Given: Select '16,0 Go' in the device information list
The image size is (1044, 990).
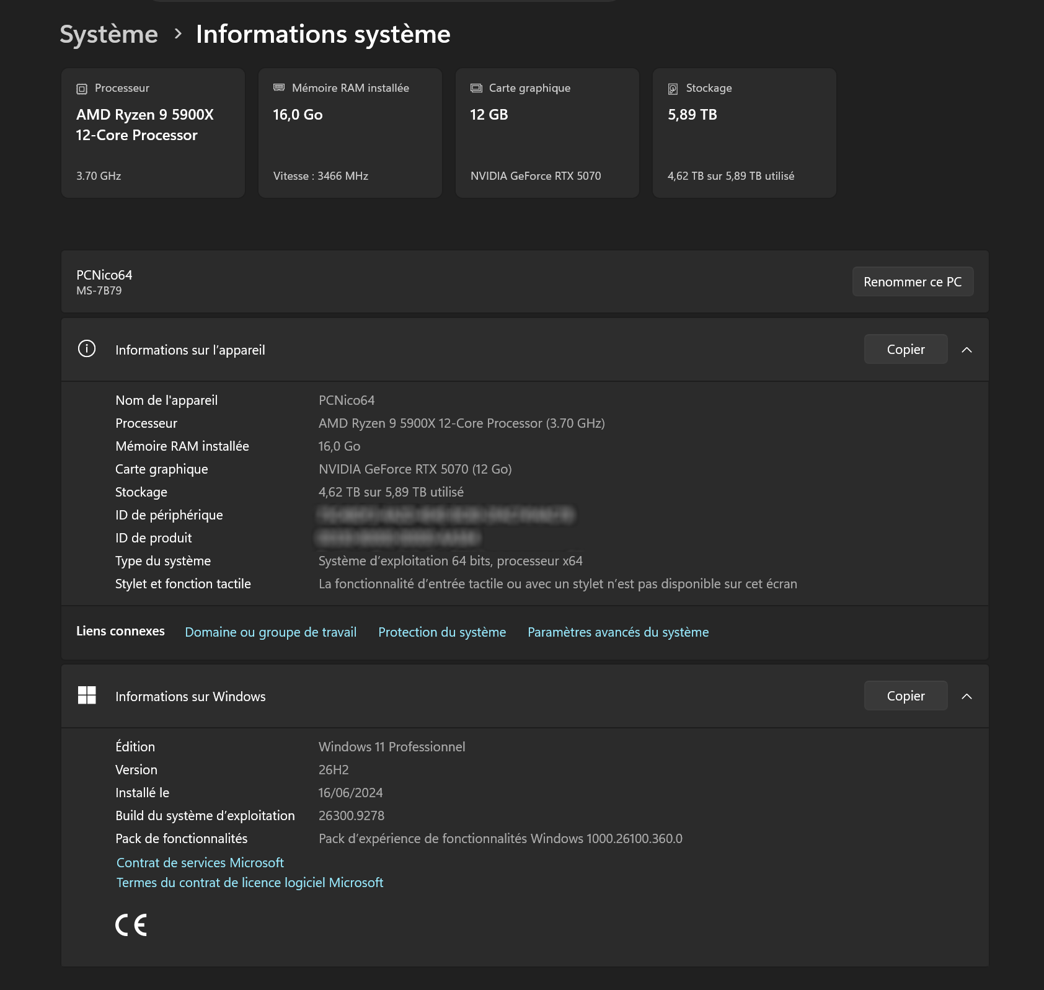Looking at the screenshot, I should [339, 446].
